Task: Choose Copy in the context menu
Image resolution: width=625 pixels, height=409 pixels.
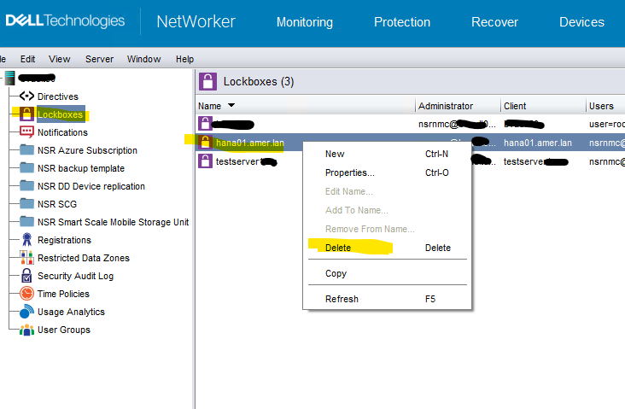Action: pos(387,273)
